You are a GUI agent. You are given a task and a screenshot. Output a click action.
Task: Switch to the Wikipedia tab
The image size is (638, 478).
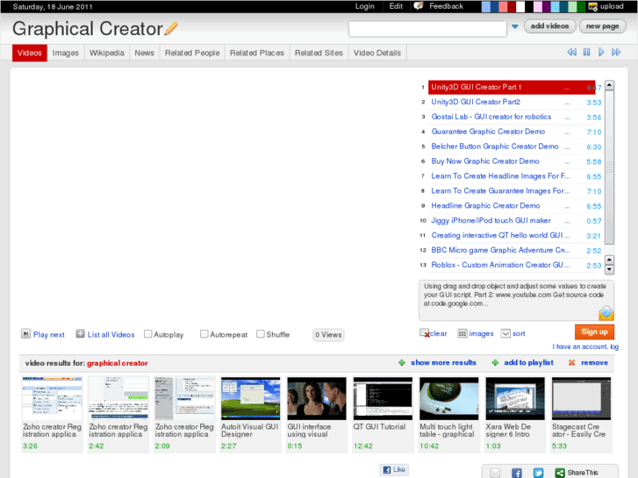(x=106, y=53)
